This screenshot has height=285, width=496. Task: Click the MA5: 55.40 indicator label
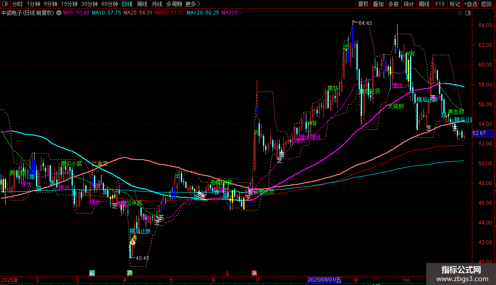coord(76,13)
